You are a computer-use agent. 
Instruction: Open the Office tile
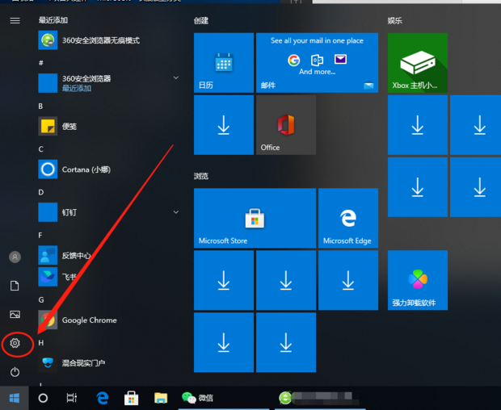pyautogui.click(x=286, y=125)
